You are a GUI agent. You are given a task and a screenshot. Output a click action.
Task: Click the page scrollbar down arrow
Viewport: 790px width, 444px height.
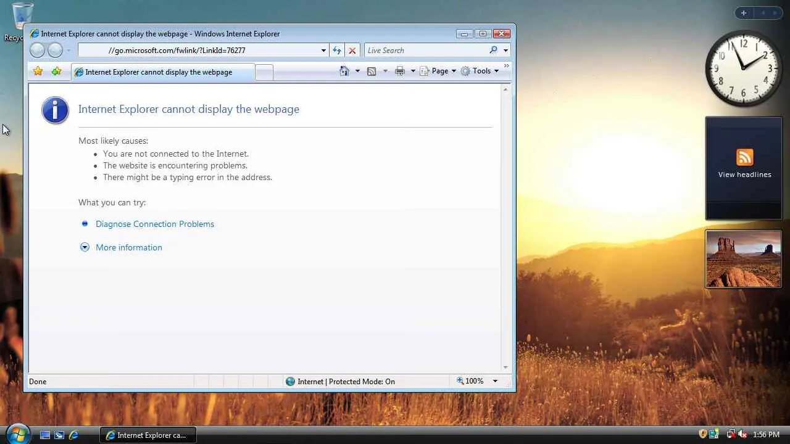click(505, 368)
